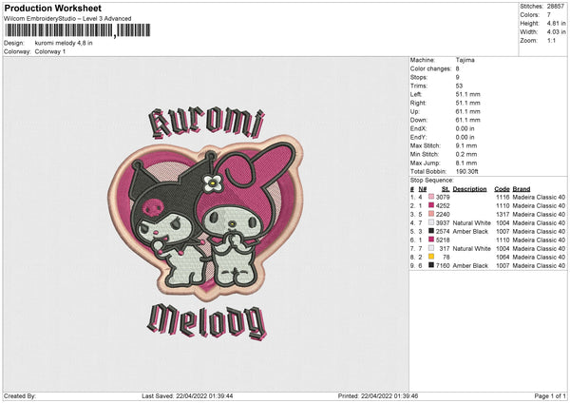Click the 'Colorway 1' value
The height and width of the screenshot is (403, 570).
(50, 51)
